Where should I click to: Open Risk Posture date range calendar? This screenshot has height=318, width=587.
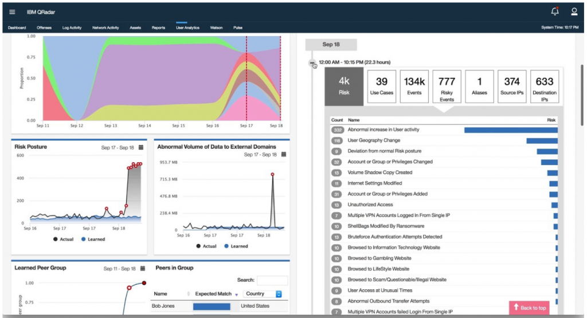(141, 147)
